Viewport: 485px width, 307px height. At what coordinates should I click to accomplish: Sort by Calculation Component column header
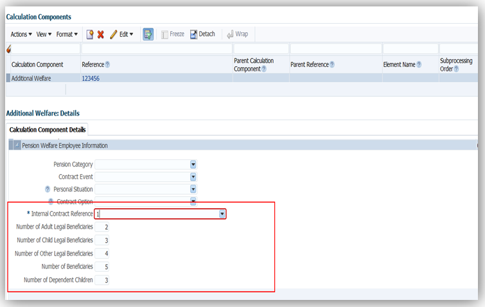pyautogui.click(x=37, y=65)
